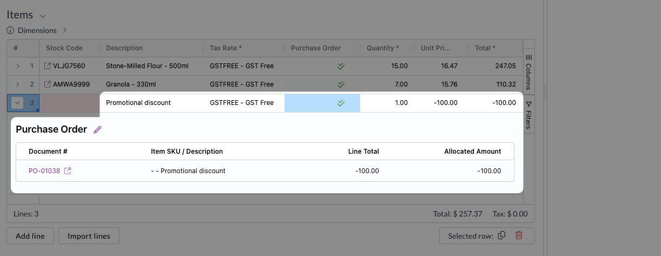Open the PO-01038 document link
661x256 pixels.
(x=44, y=171)
